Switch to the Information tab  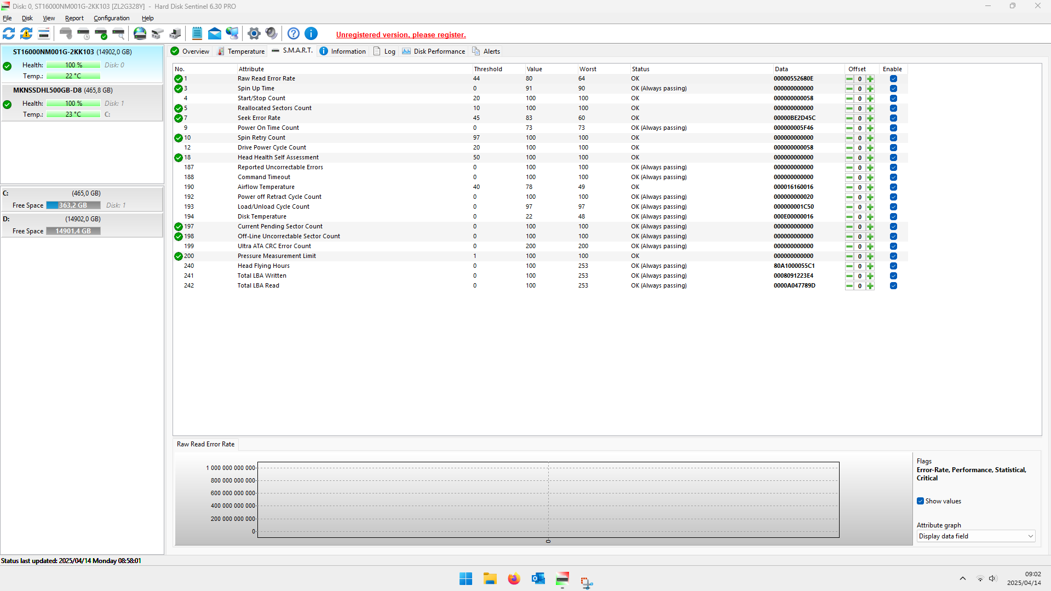[x=343, y=51]
